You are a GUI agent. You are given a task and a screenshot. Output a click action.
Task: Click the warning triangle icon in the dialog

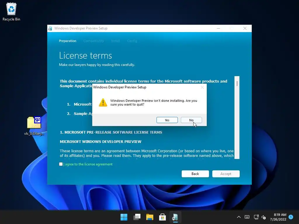[x=103, y=102]
